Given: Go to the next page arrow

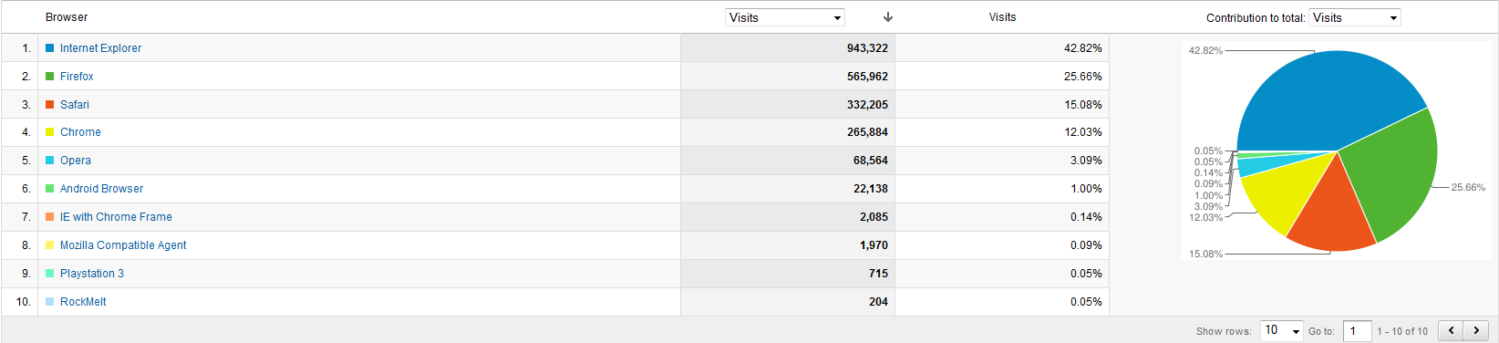Looking at the screenshot, I should click(1476, 330).
